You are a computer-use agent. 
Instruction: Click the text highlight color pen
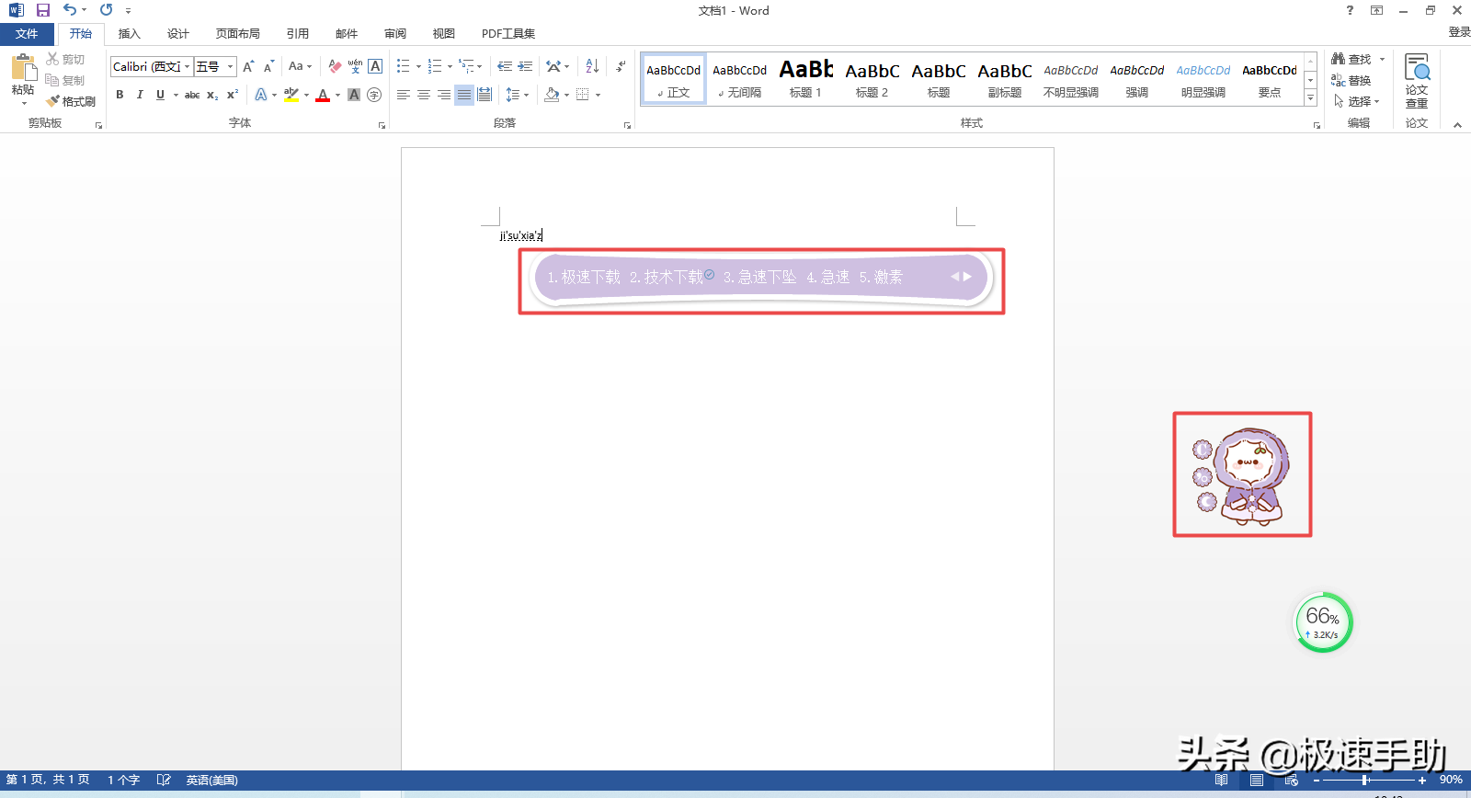[x=291, y=95]
